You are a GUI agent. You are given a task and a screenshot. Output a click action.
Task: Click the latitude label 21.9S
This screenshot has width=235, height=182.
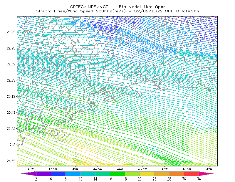coord(11,32)
